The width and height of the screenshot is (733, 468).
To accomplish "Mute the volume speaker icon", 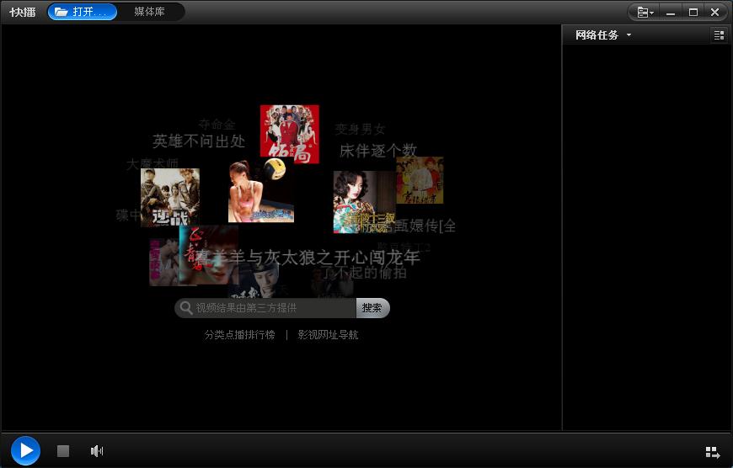I will point(97,450).
